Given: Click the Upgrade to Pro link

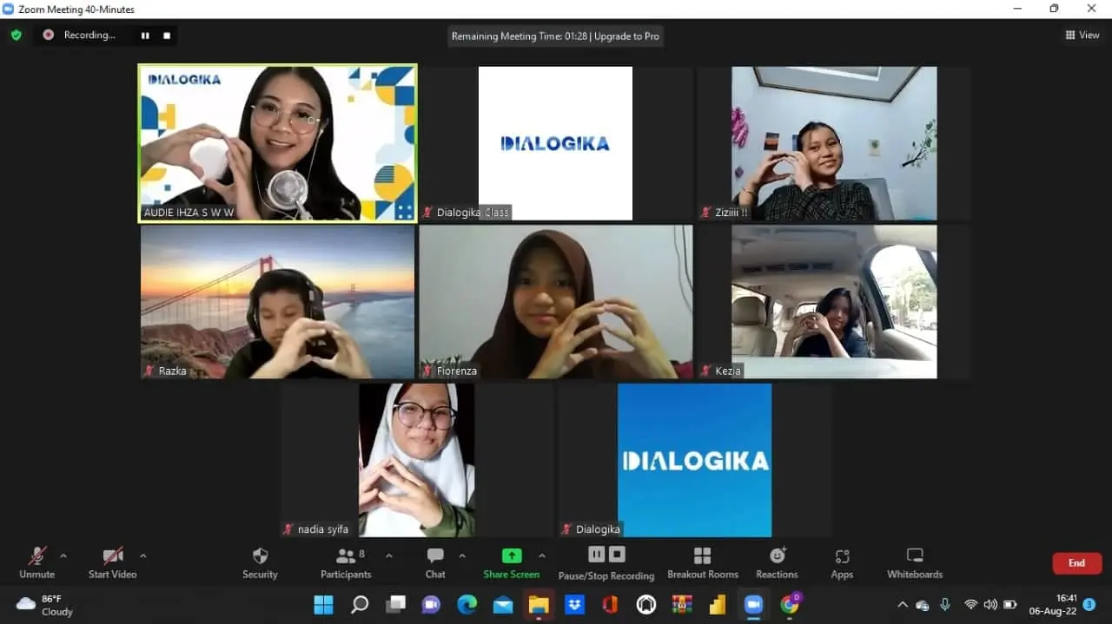Looking at the screenshot, I should pyautogui.click(x=626, y=36).
